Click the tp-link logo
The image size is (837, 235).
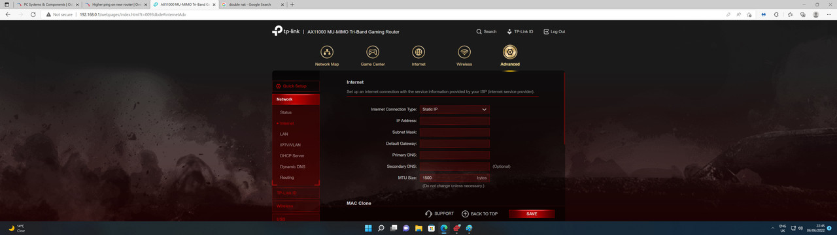click(286, 31)
